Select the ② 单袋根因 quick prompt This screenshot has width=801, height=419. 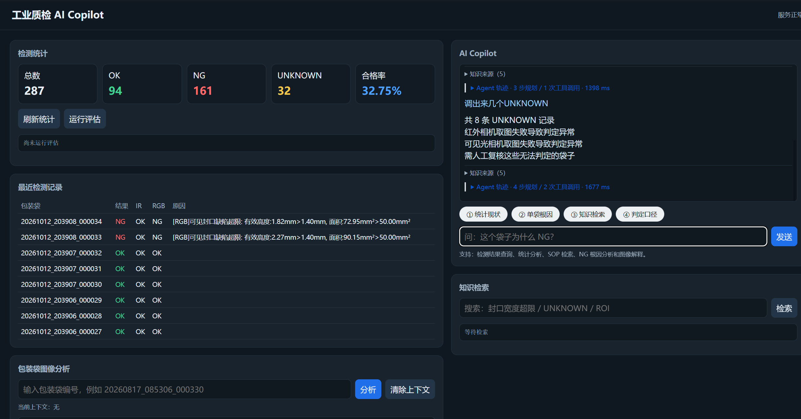tap(535, 214)
